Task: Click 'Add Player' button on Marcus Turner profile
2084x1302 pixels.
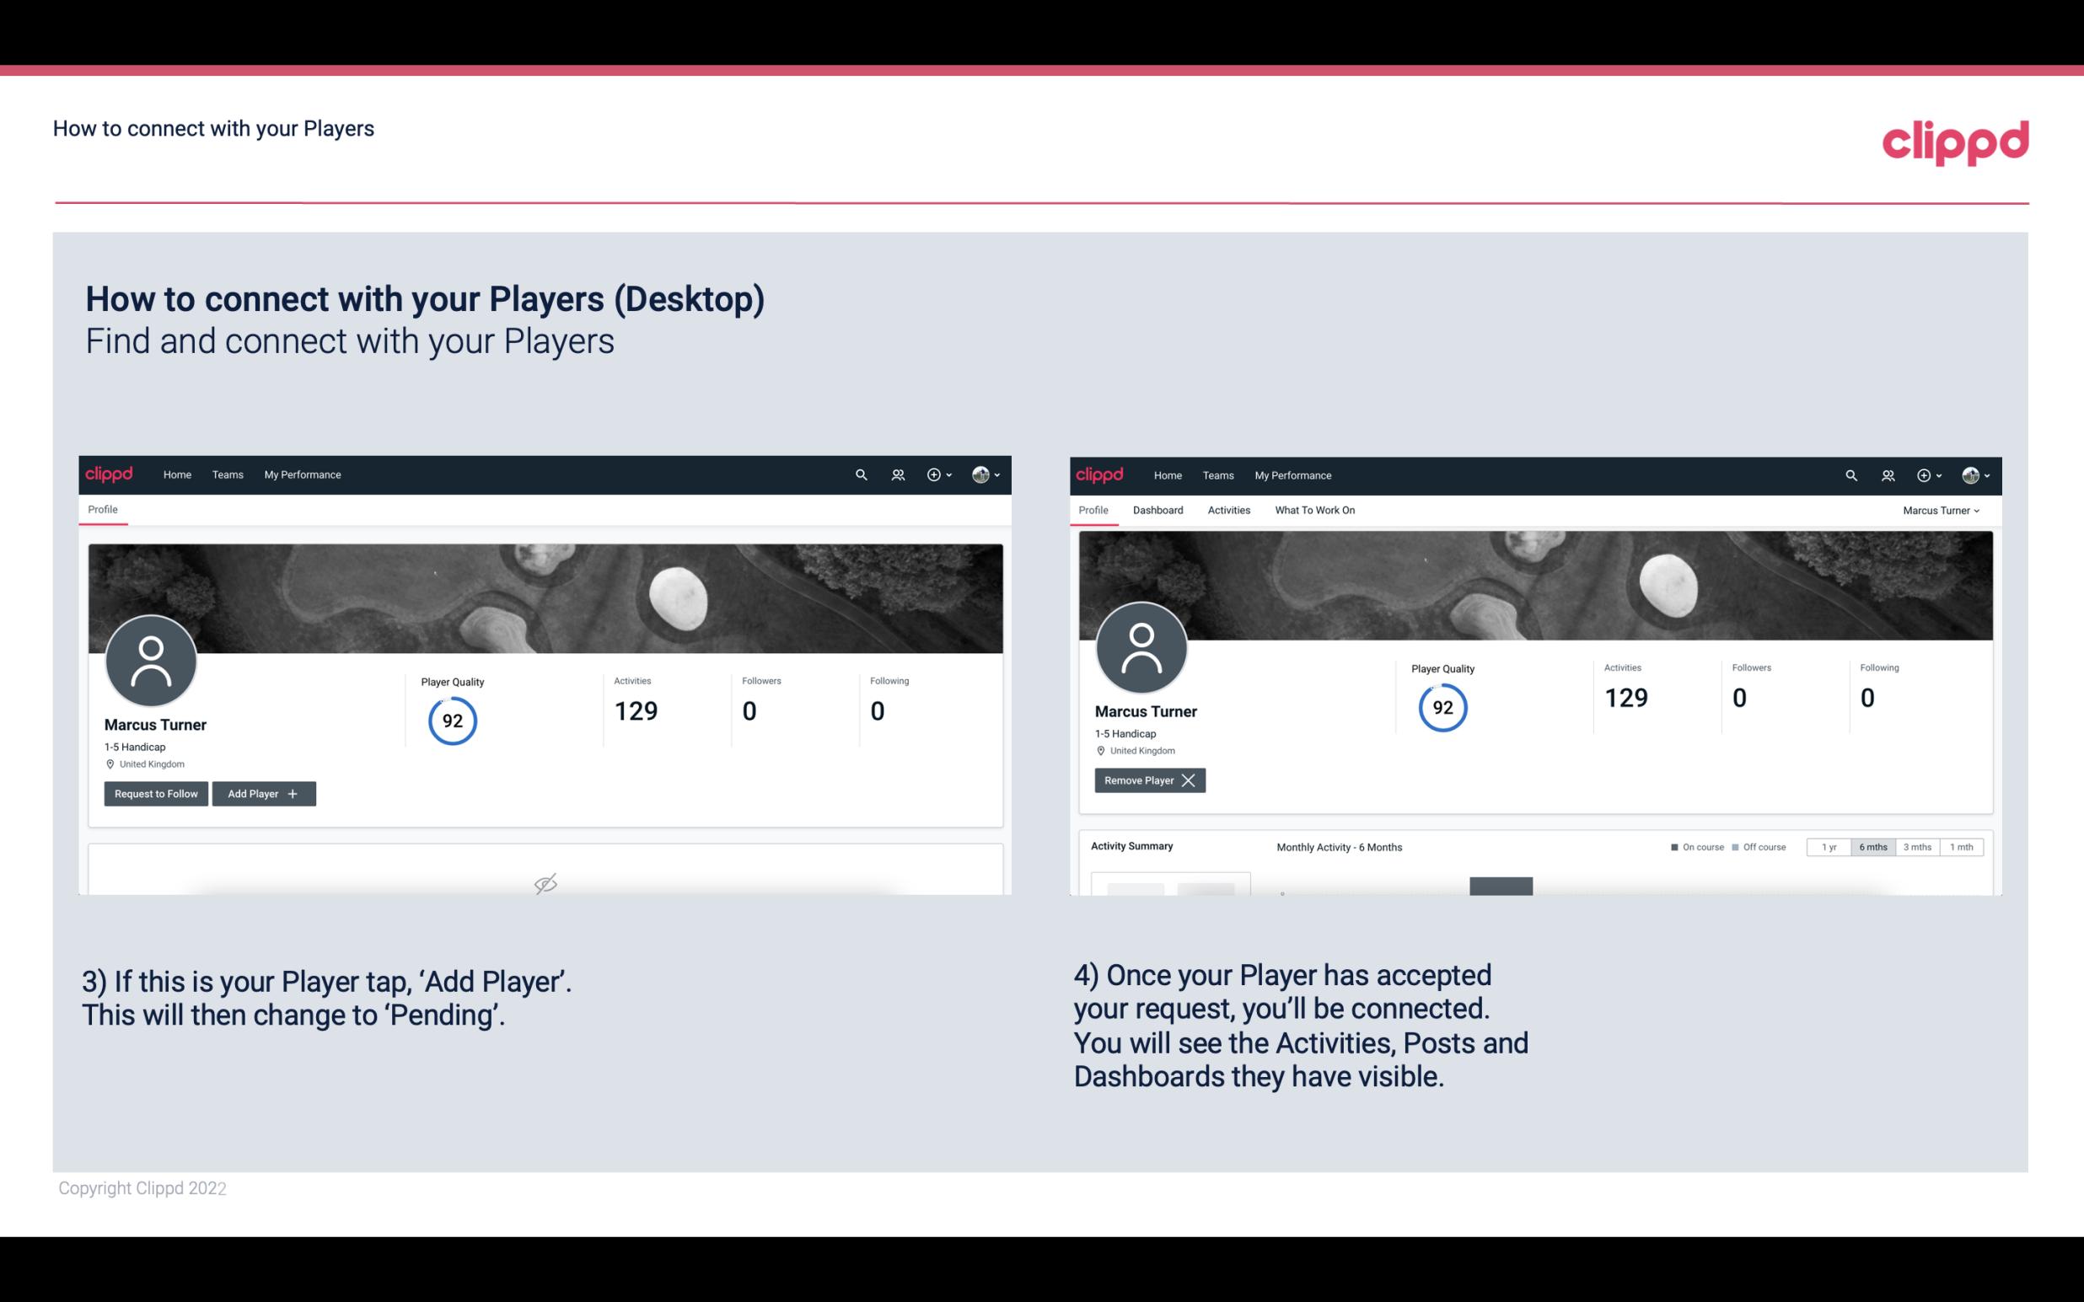Action: tap(262, 792)
